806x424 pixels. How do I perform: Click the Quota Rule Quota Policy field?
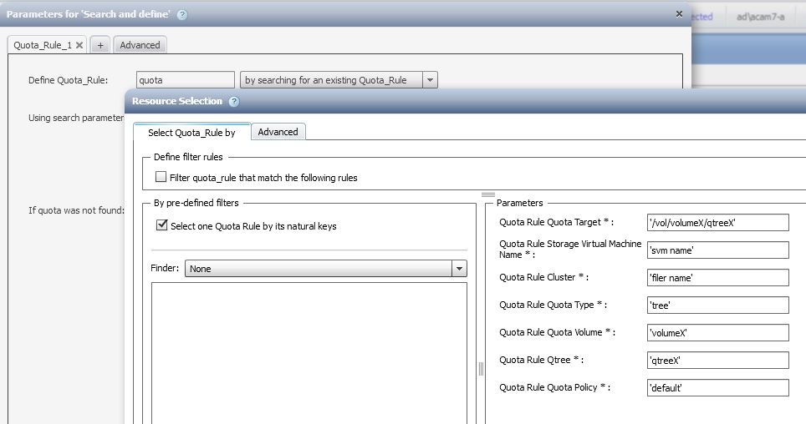(x=717, y=387)
